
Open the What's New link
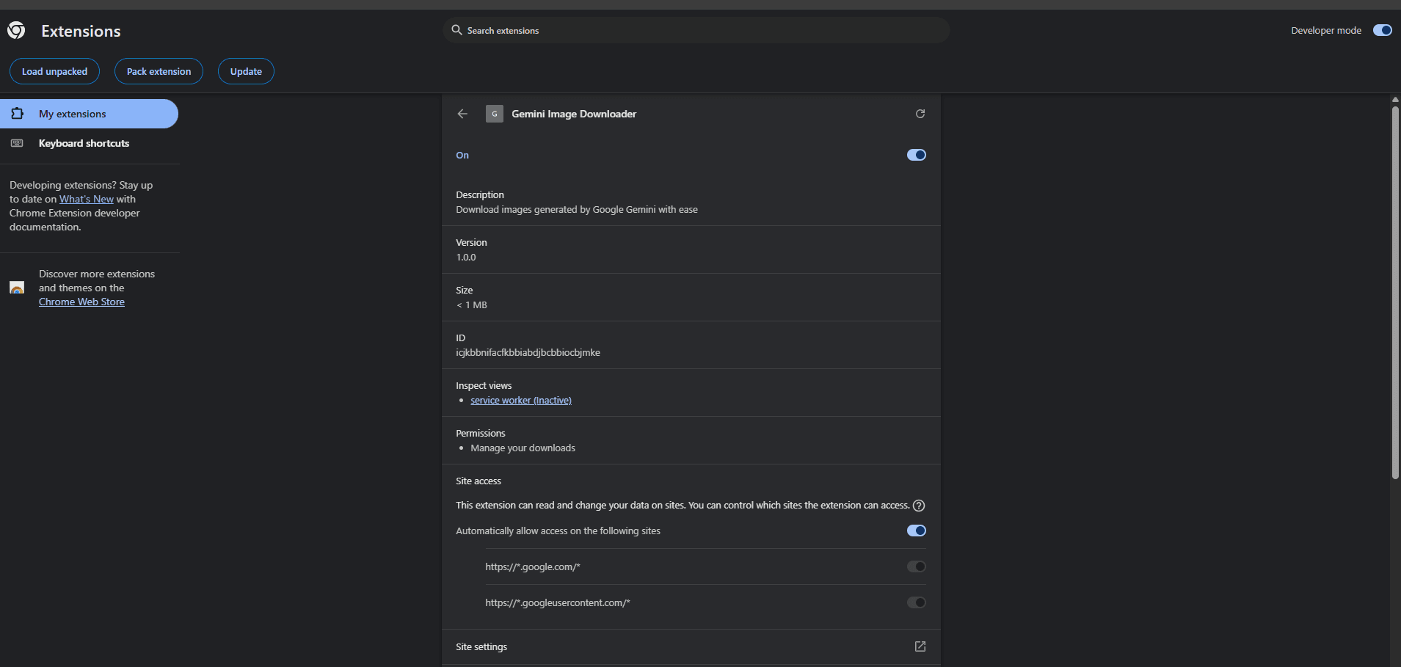click(x=87, y=199)
